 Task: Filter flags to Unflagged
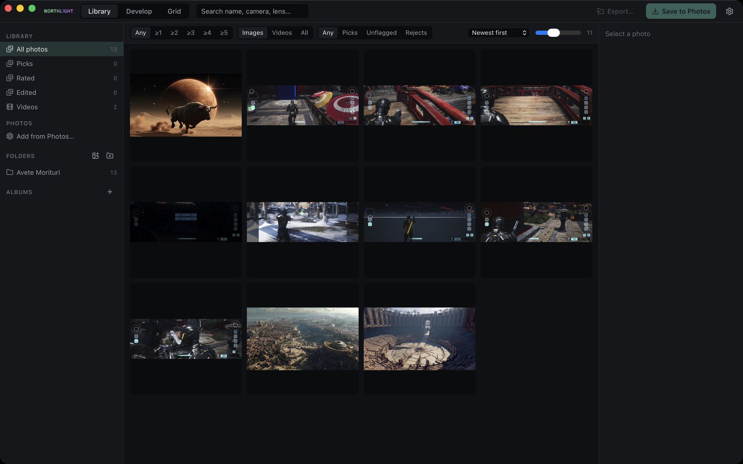[382, 33]
